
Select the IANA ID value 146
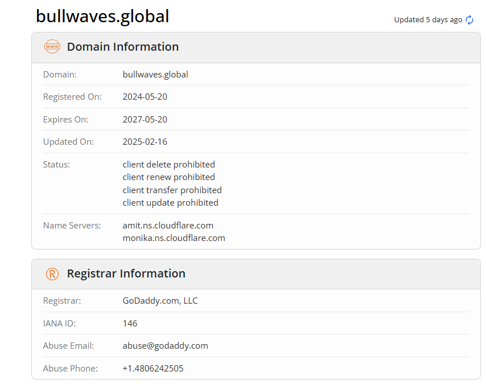130,324
